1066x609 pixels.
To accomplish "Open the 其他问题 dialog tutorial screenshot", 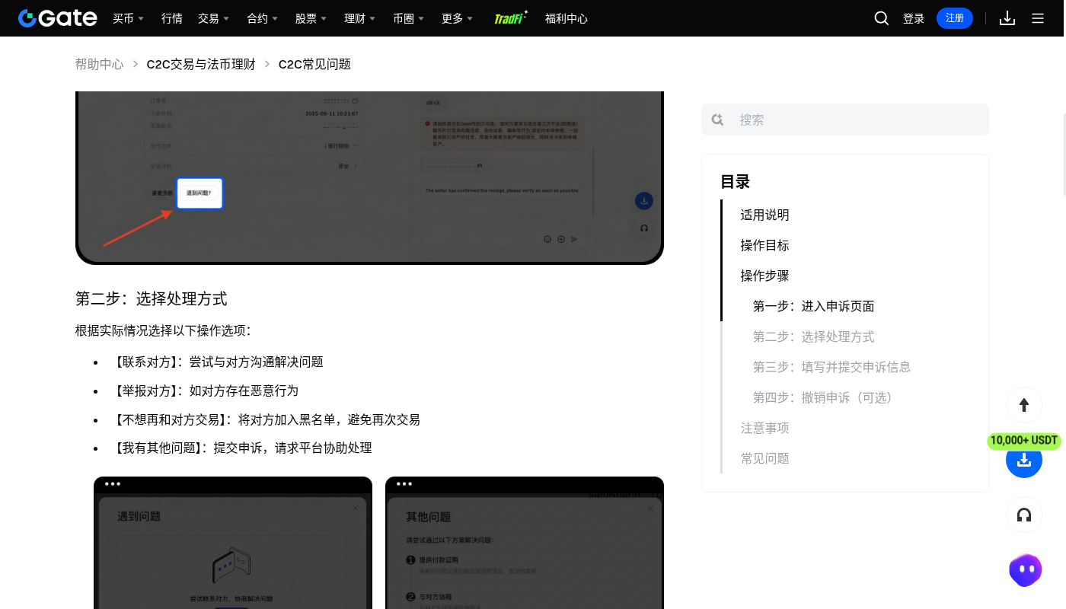I will [x=525, y=543].
